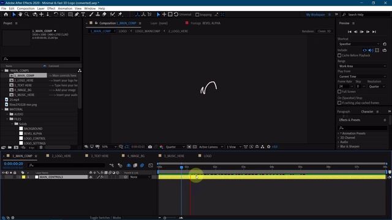Viewport: 392px width, 220px height.
Task: Open Play From Current Time dropdown
Action: (362, 76)
